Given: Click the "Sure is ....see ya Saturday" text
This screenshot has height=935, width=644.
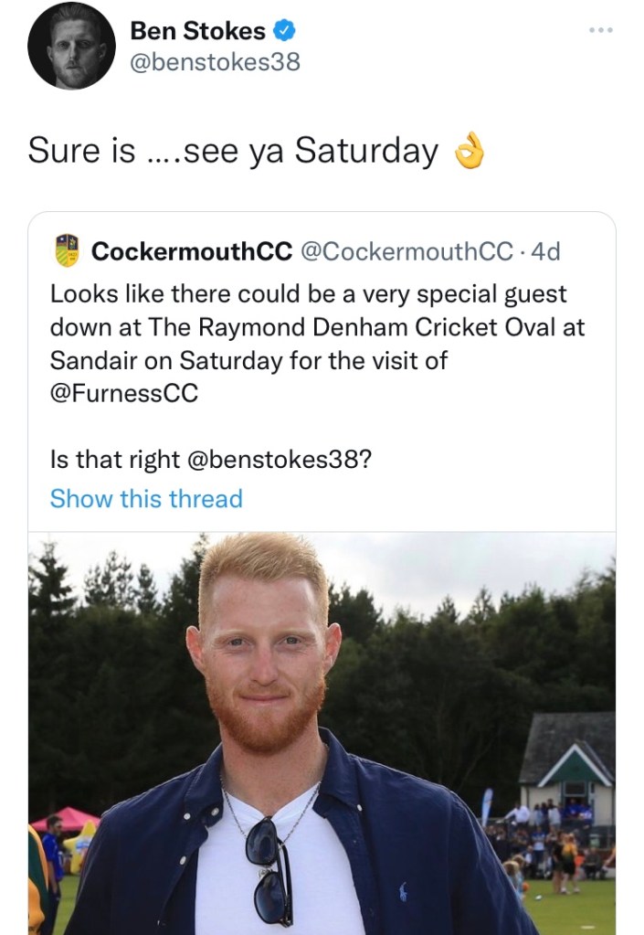Looking at the screenshot, I should (x=233, y=151).
